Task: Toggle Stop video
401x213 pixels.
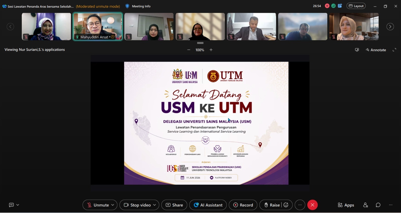Action: tap(137, 205)
